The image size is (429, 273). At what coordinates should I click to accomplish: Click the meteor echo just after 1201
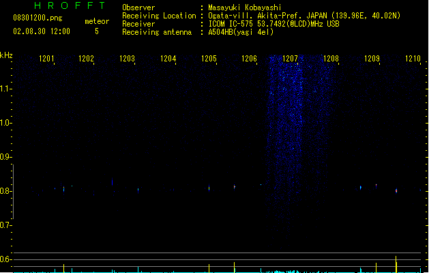point(63,189)
